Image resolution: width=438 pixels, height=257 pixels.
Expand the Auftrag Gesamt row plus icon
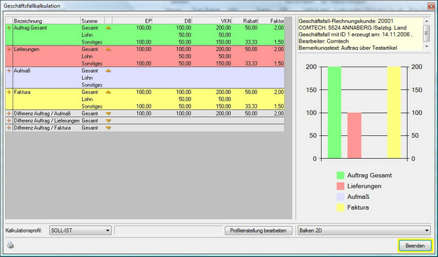pos(9,28)
